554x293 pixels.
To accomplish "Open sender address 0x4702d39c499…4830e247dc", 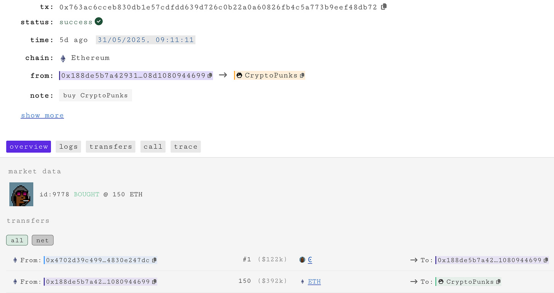I will (98, 260).
